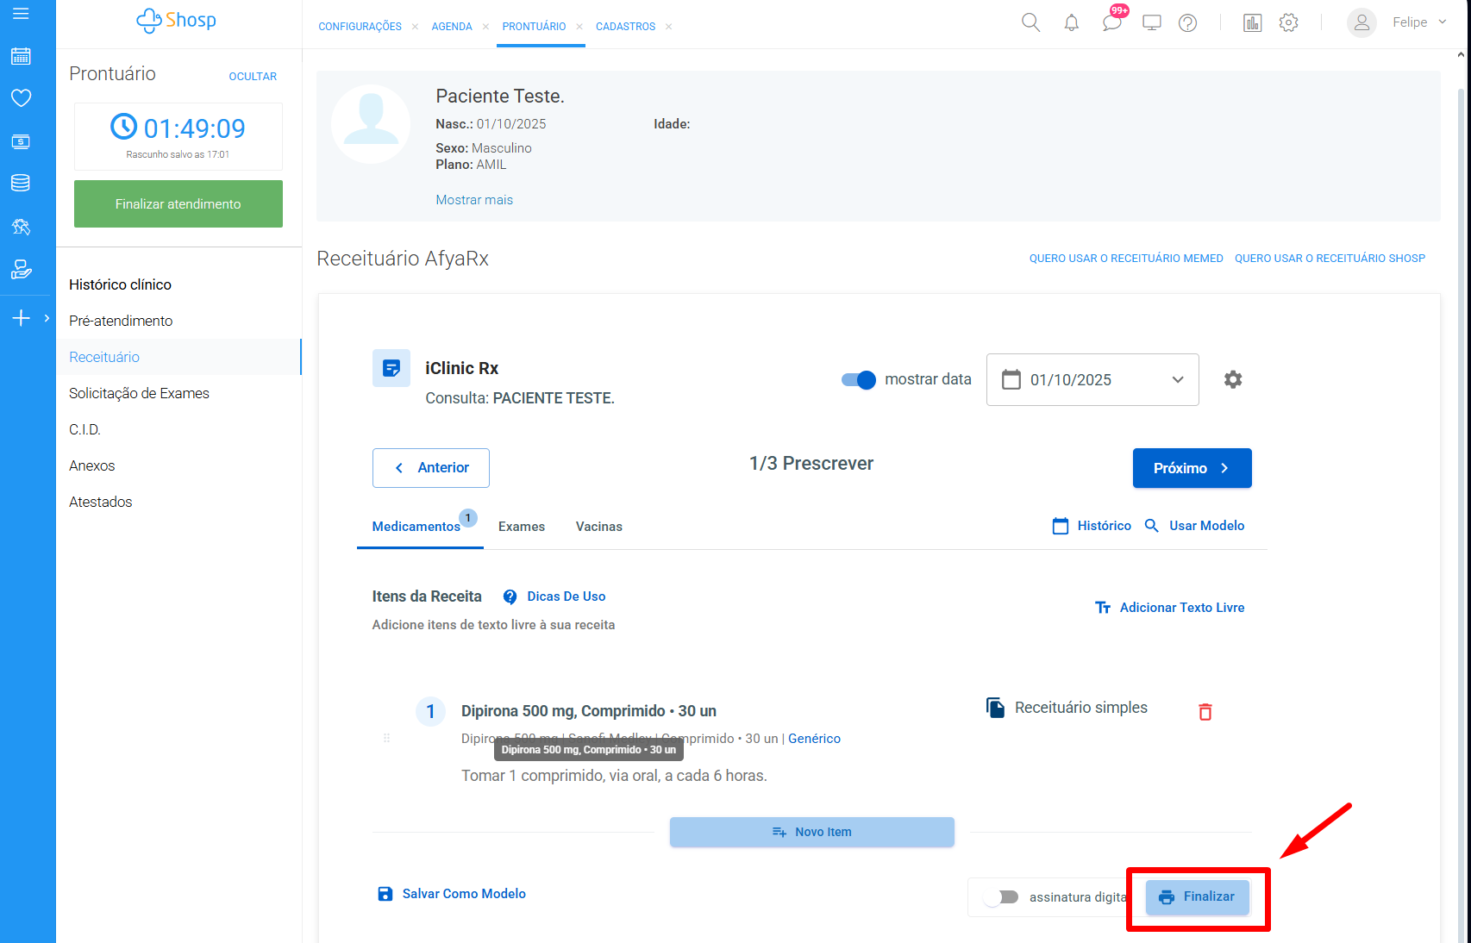Screen dimensions: 1471x943
Task: Open the Felipe user account dropdown
Action: pos(1418,22)
